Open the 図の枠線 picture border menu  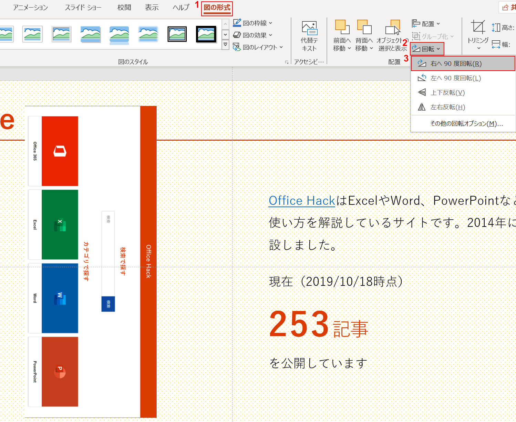tap(252, 23)
